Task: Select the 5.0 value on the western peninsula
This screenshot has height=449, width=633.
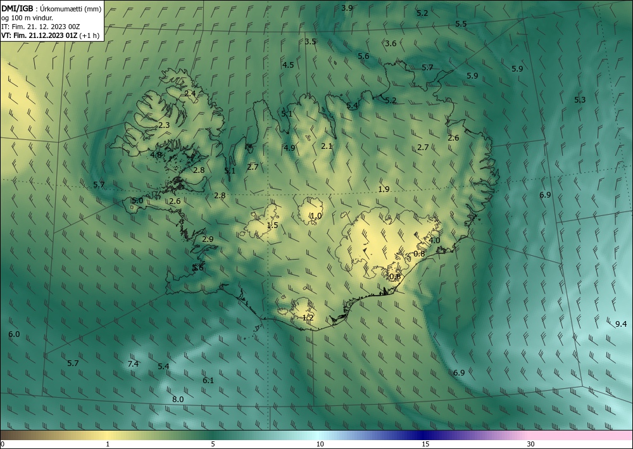Action: pyautogui.click(x=137, y=200)
